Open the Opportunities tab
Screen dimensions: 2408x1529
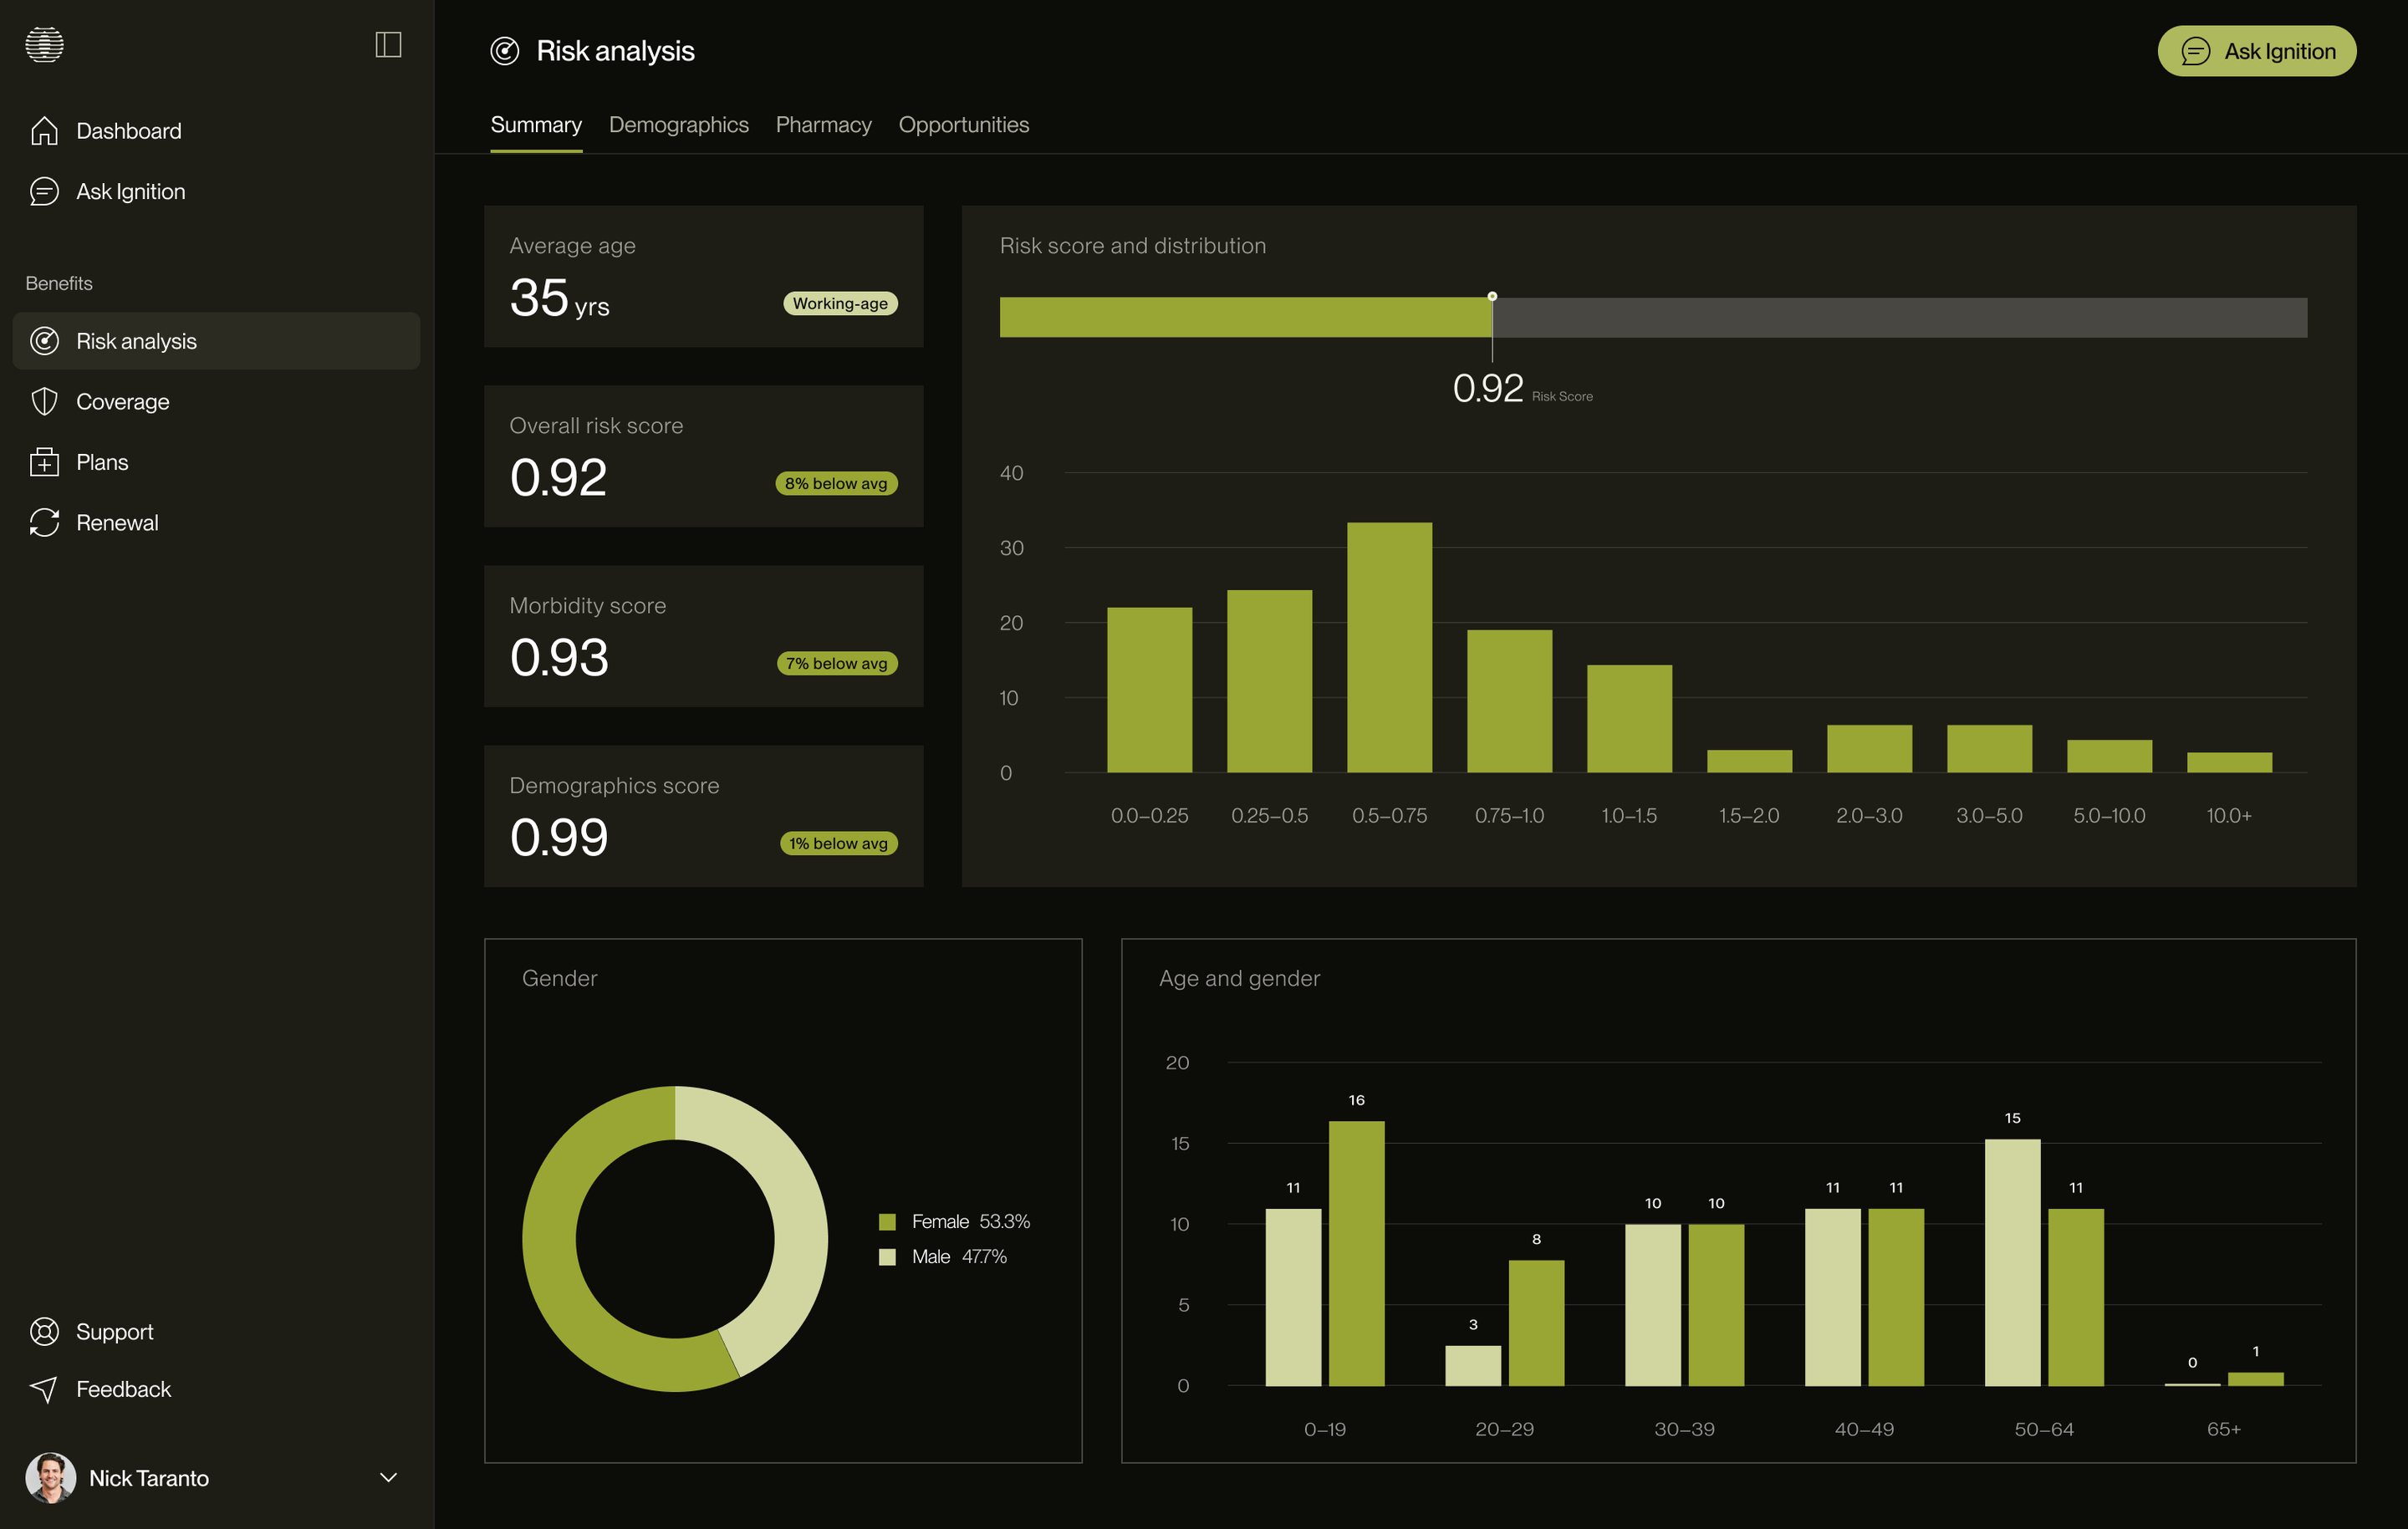(964, 125)
